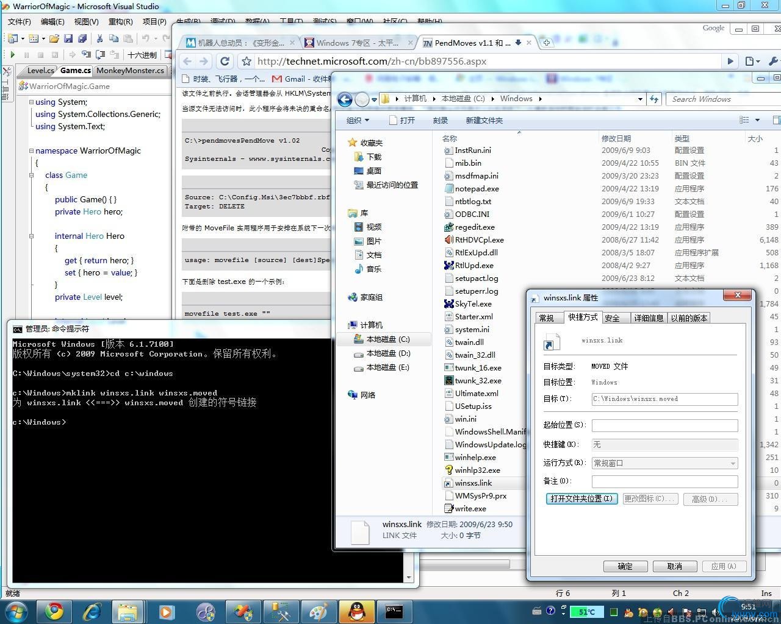The image size is (781, 624).
Task: Click the Windows Start orb
Action: click(x=15, y=611)
